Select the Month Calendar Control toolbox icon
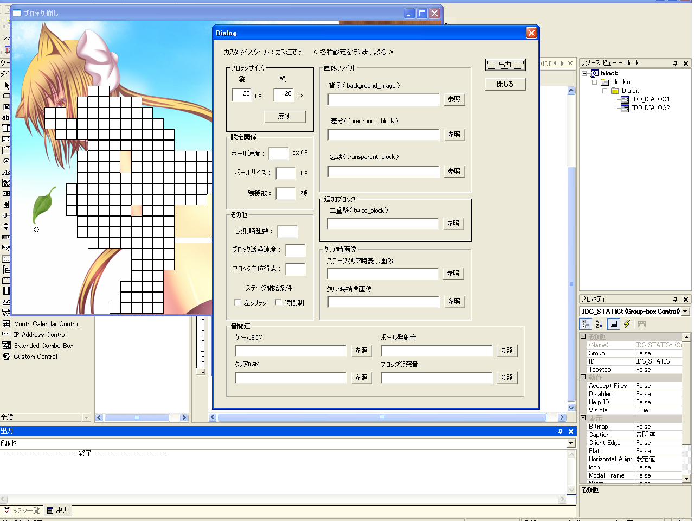 point(7,324)
